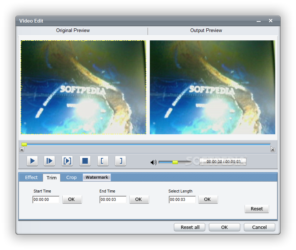Image resolution: width=296 pixels, height=250 pixels.
Task: Close the Video Edit window
Action: (x=270, y=21)
